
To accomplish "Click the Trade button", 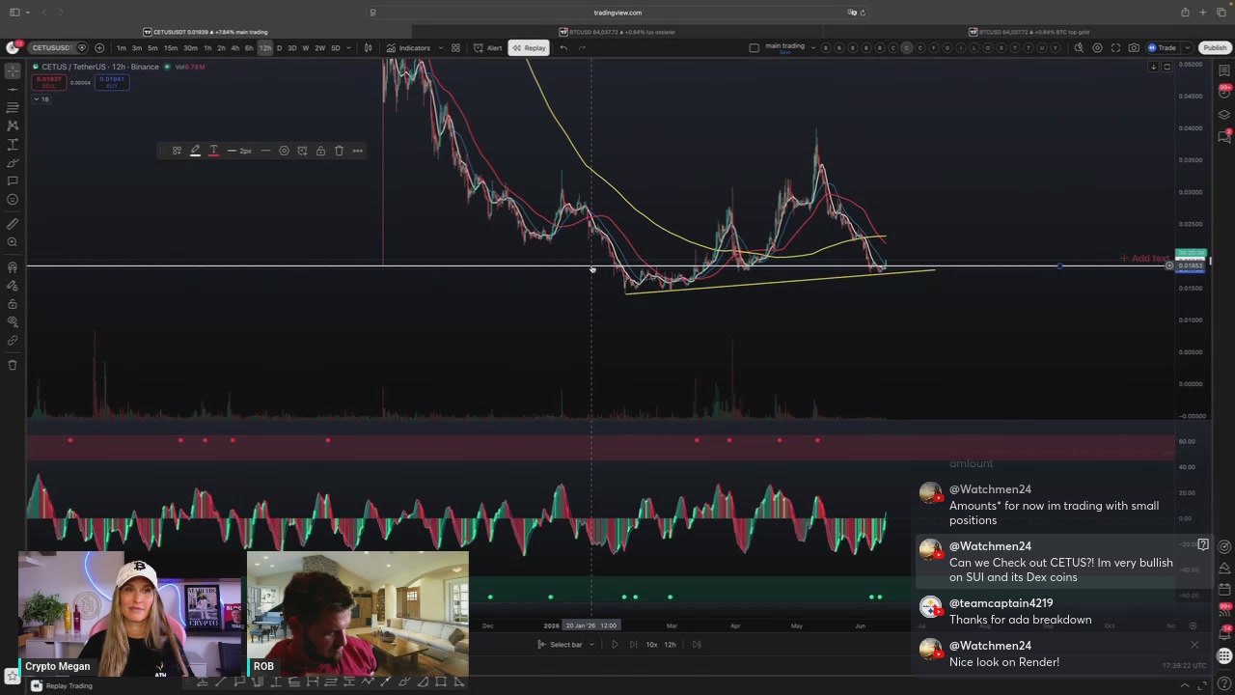I will click(x=1163, y=47).
